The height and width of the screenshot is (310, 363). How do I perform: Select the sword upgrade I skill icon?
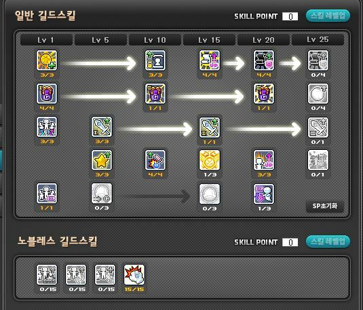pos(102,127)
